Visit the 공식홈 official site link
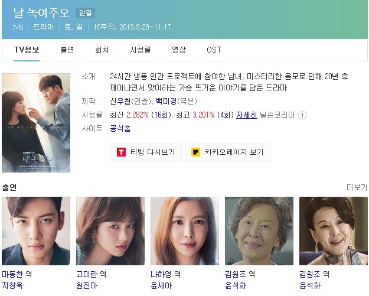Image resolution: width=369 pixels, height=296 pixels. [x=120, y=129]
